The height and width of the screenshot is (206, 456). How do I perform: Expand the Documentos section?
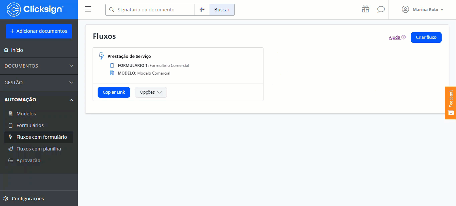pos(39,66)
